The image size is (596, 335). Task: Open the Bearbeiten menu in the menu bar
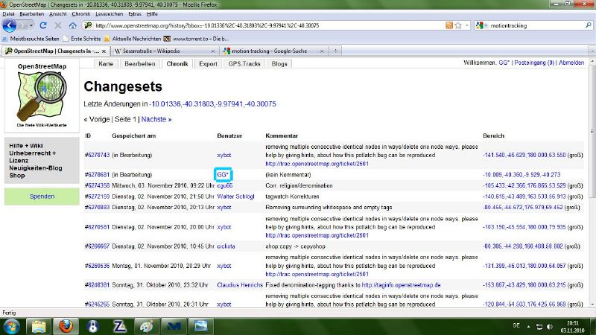tap(31, 14)
